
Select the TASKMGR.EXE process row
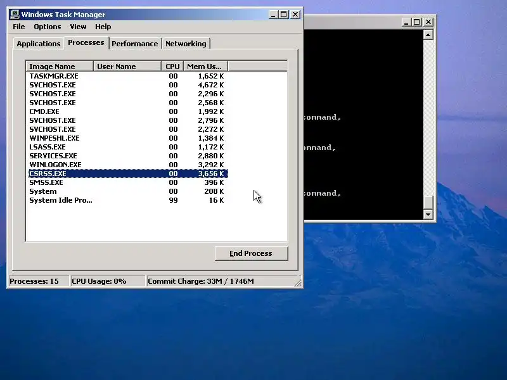(128, 76)
